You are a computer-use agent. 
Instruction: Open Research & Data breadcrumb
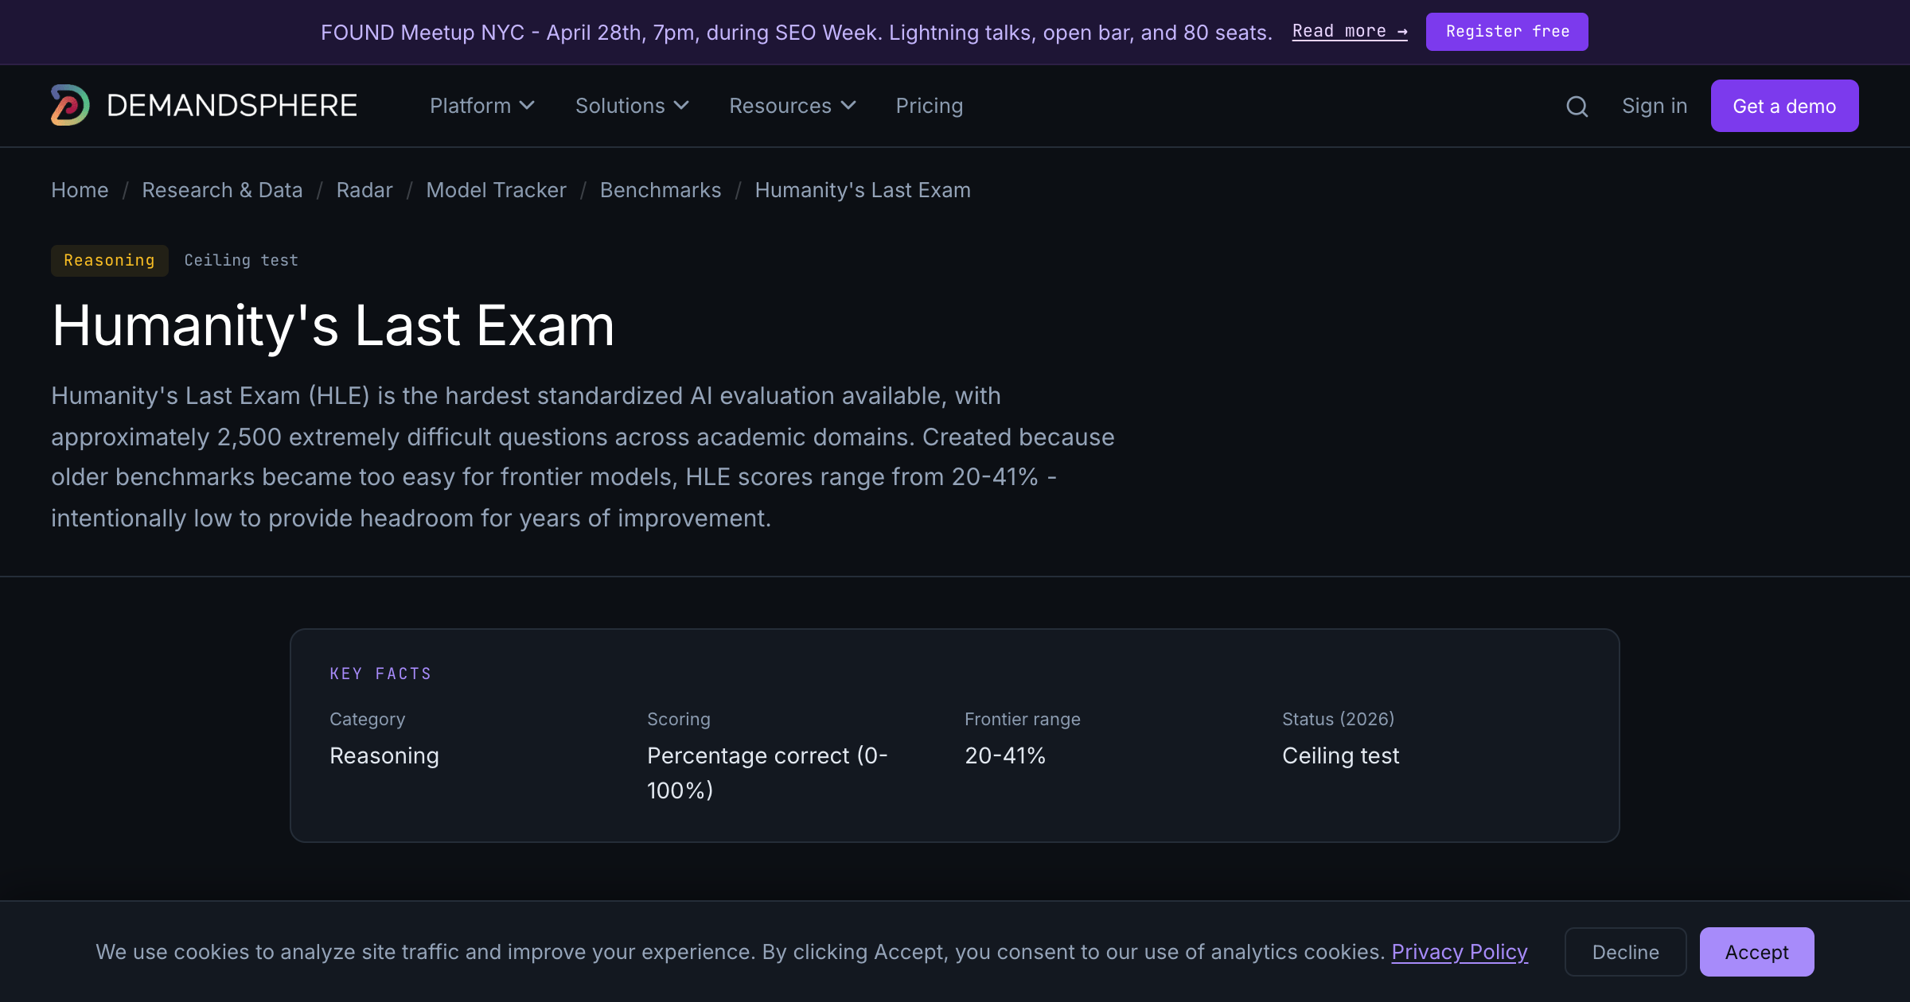(222, 190)
